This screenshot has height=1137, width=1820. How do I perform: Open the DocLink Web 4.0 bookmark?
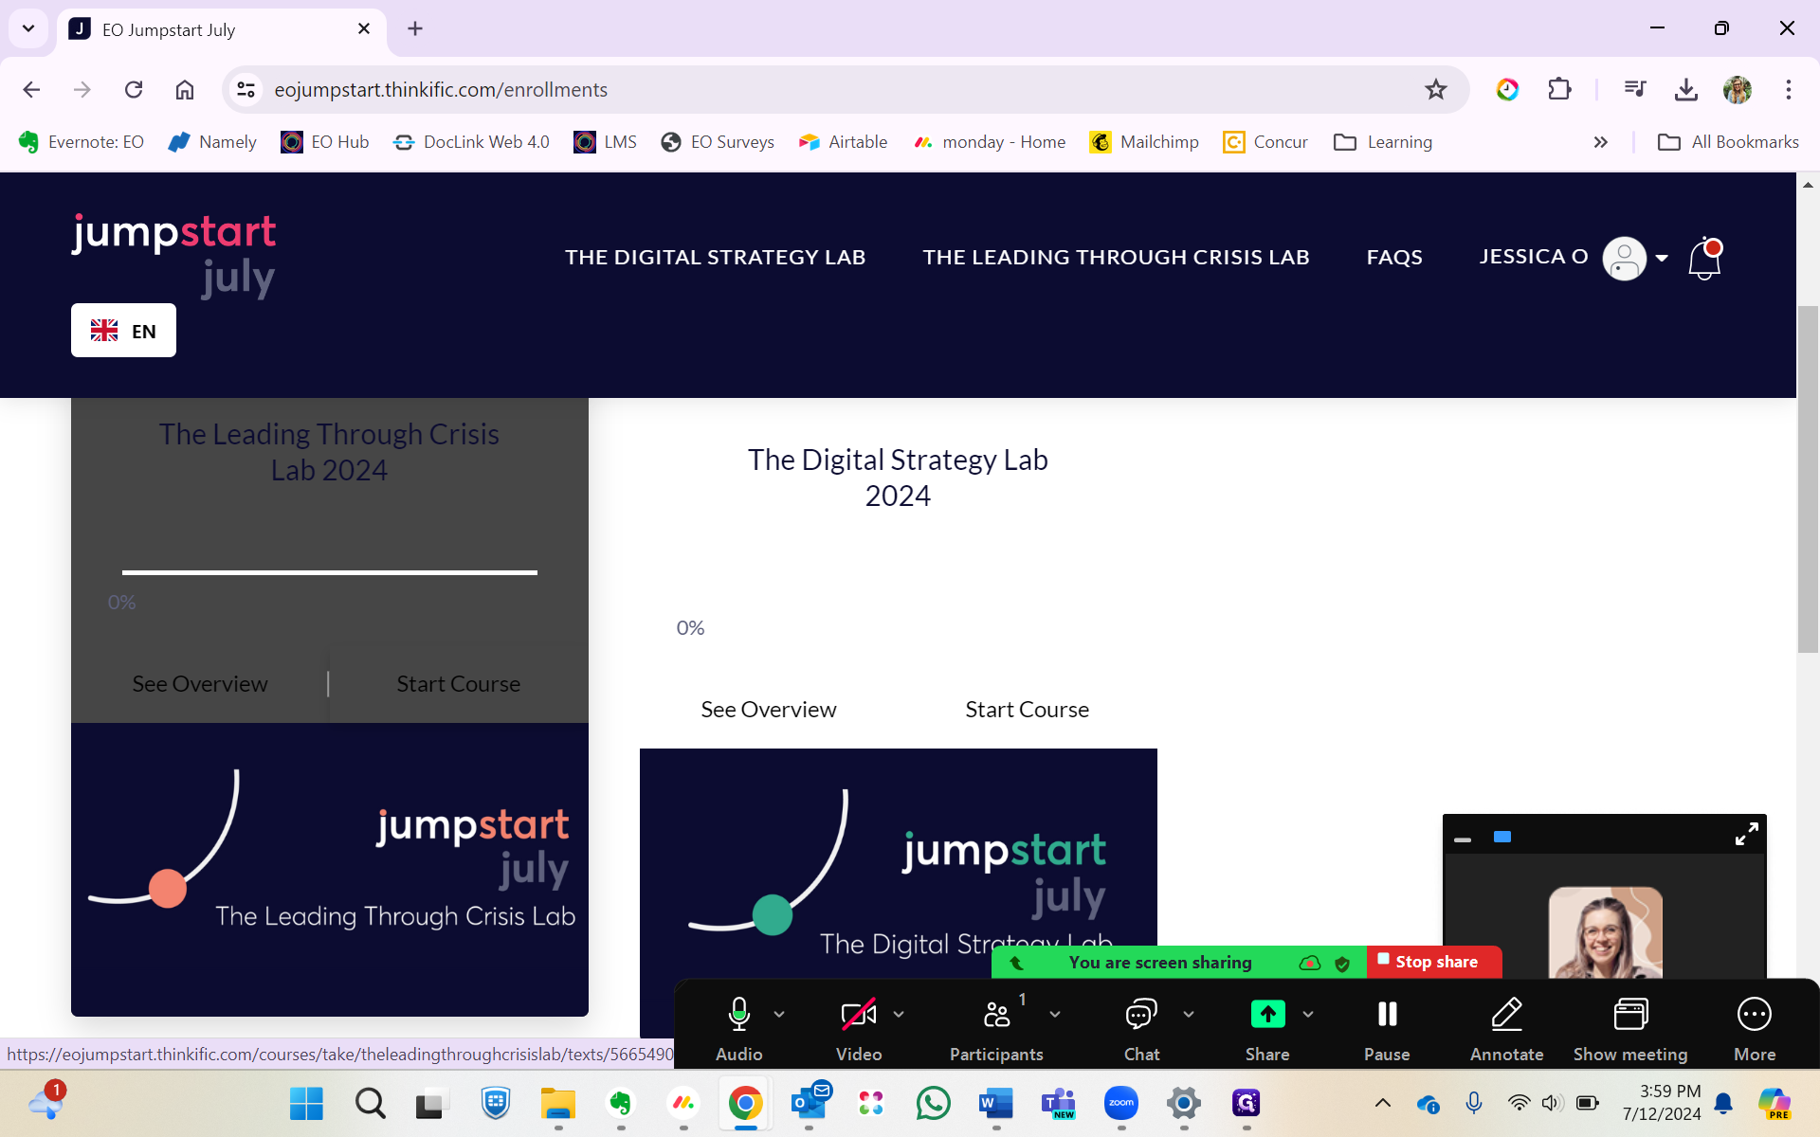[x=471, y=142]
